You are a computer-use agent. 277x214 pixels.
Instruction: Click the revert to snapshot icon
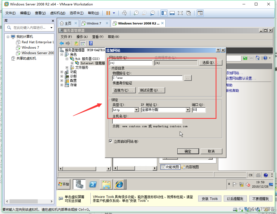click(x=144, y=13)
